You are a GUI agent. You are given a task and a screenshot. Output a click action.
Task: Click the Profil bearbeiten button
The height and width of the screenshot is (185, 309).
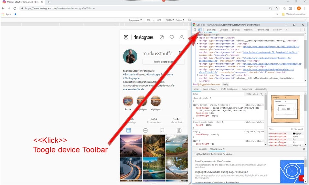click(164, 62)
